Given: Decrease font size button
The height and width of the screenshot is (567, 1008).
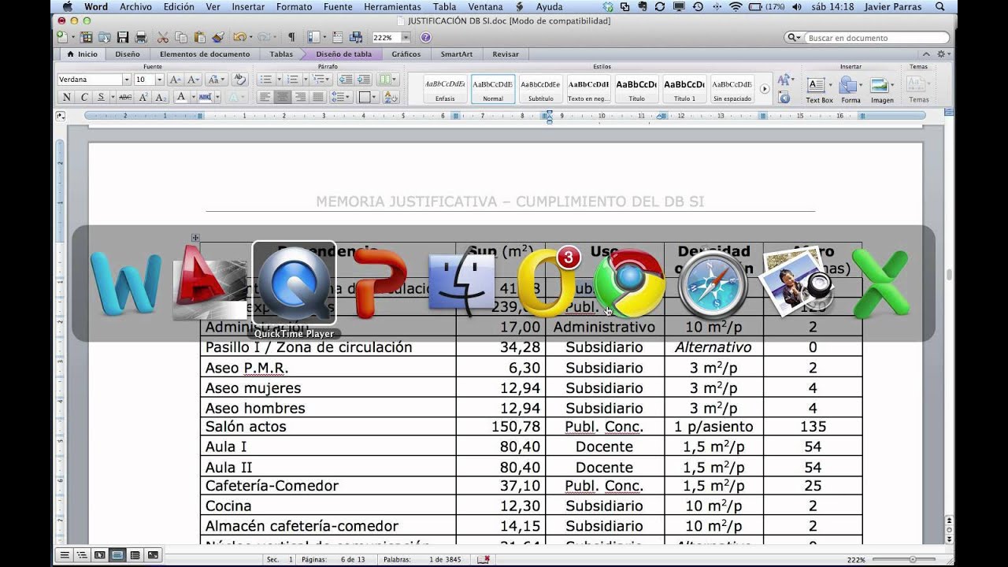Looking at the screenshot, I should pos(192,80).
